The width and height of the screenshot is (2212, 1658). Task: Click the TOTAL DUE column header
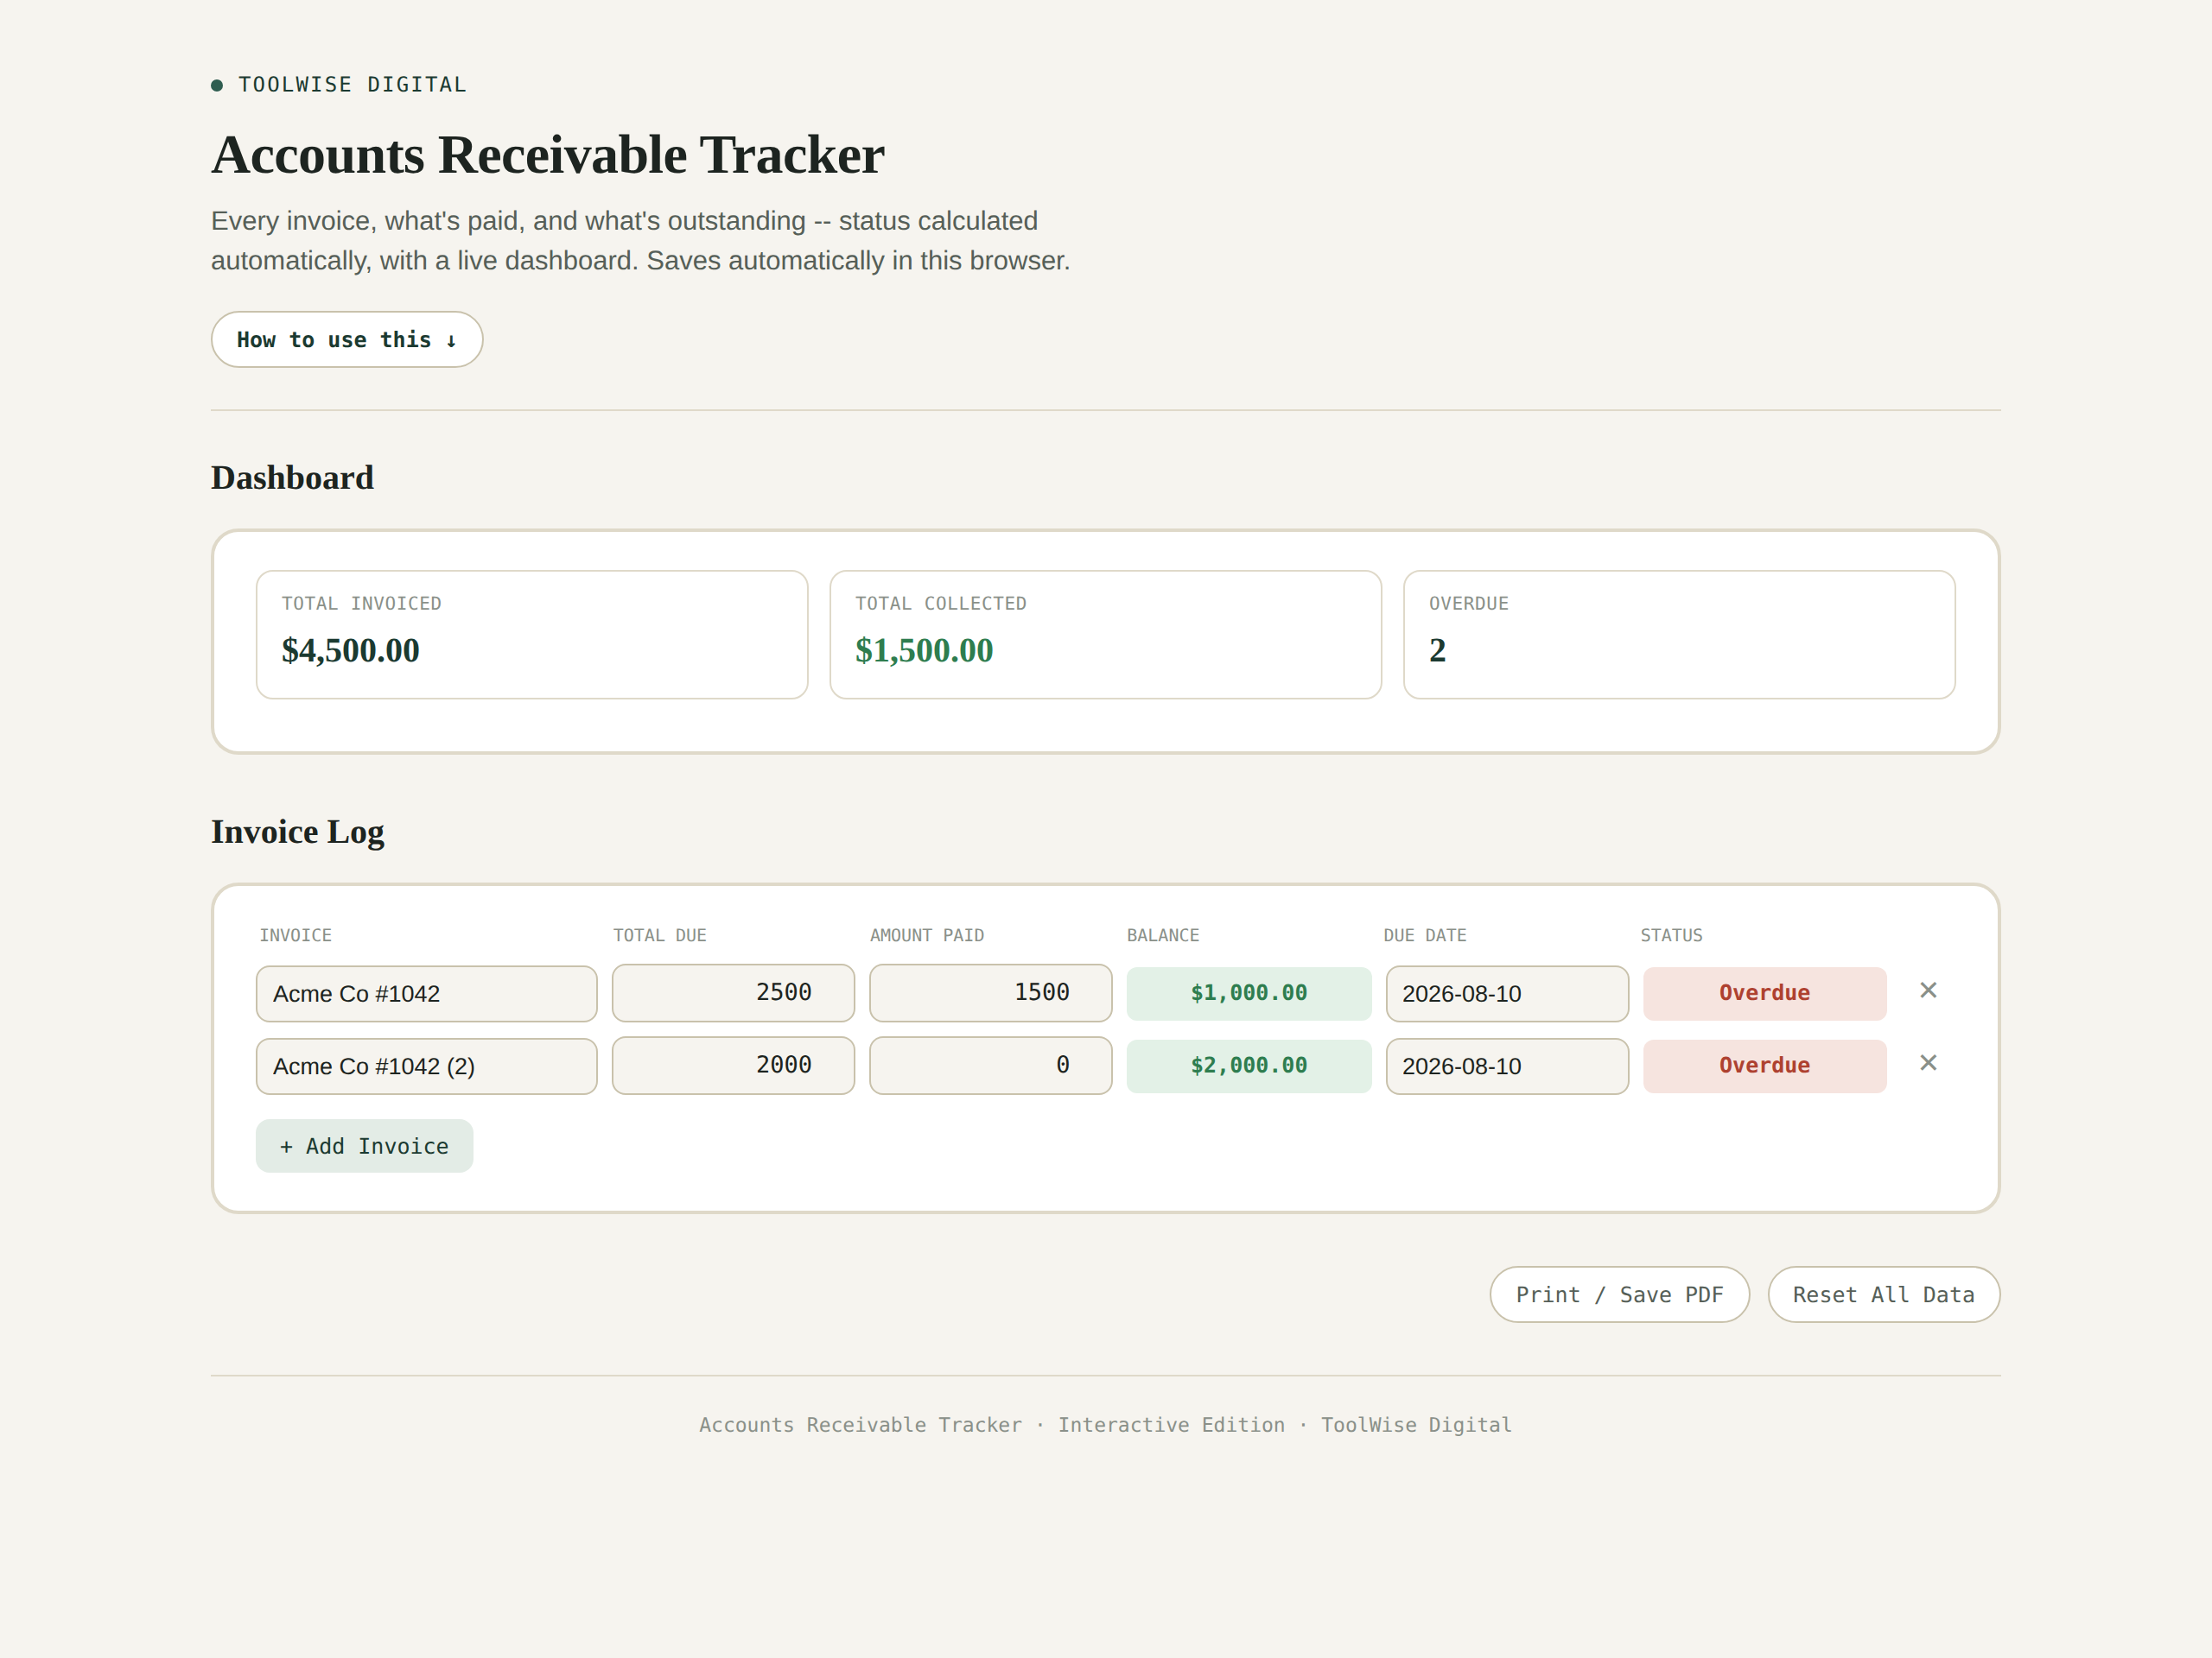pos(659,935)
